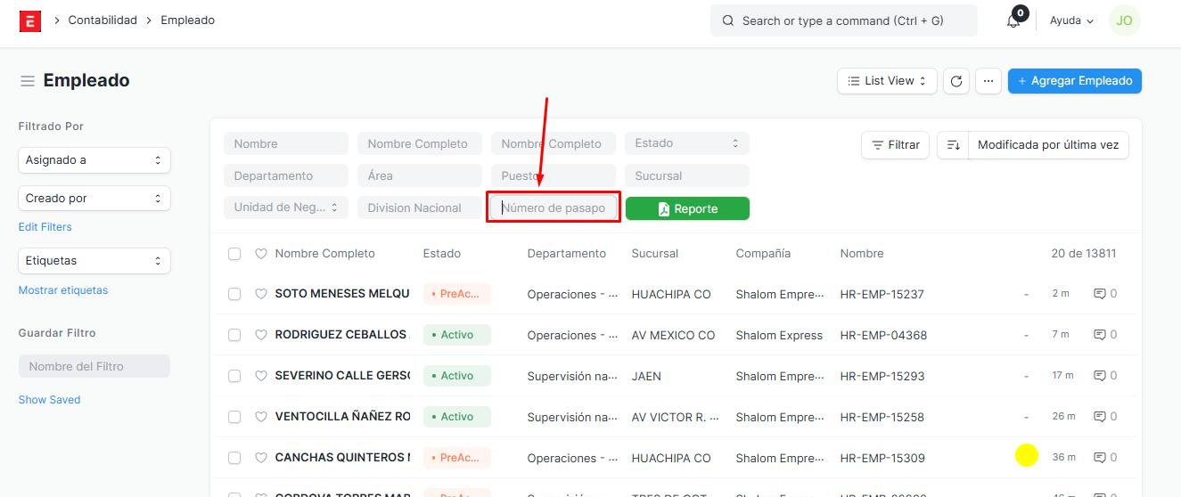Image resolution: width=1181 pixels, height=497 pixels.
Task: Click the Agregar Empleado button
Action: pos(1074,81)
